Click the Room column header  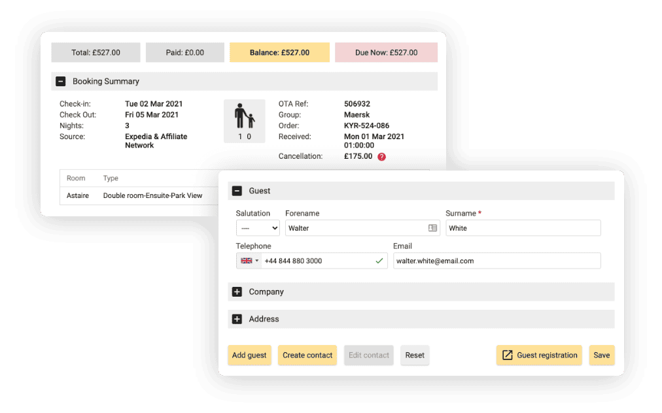coord(76,178)
